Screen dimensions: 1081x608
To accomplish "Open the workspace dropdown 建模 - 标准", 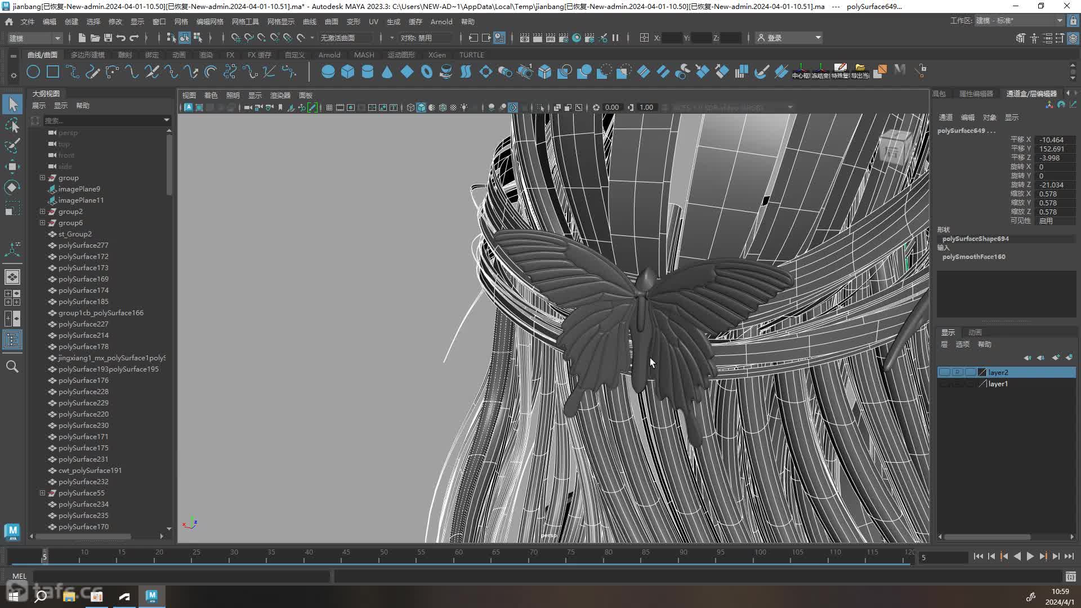I will [1019, 21].
